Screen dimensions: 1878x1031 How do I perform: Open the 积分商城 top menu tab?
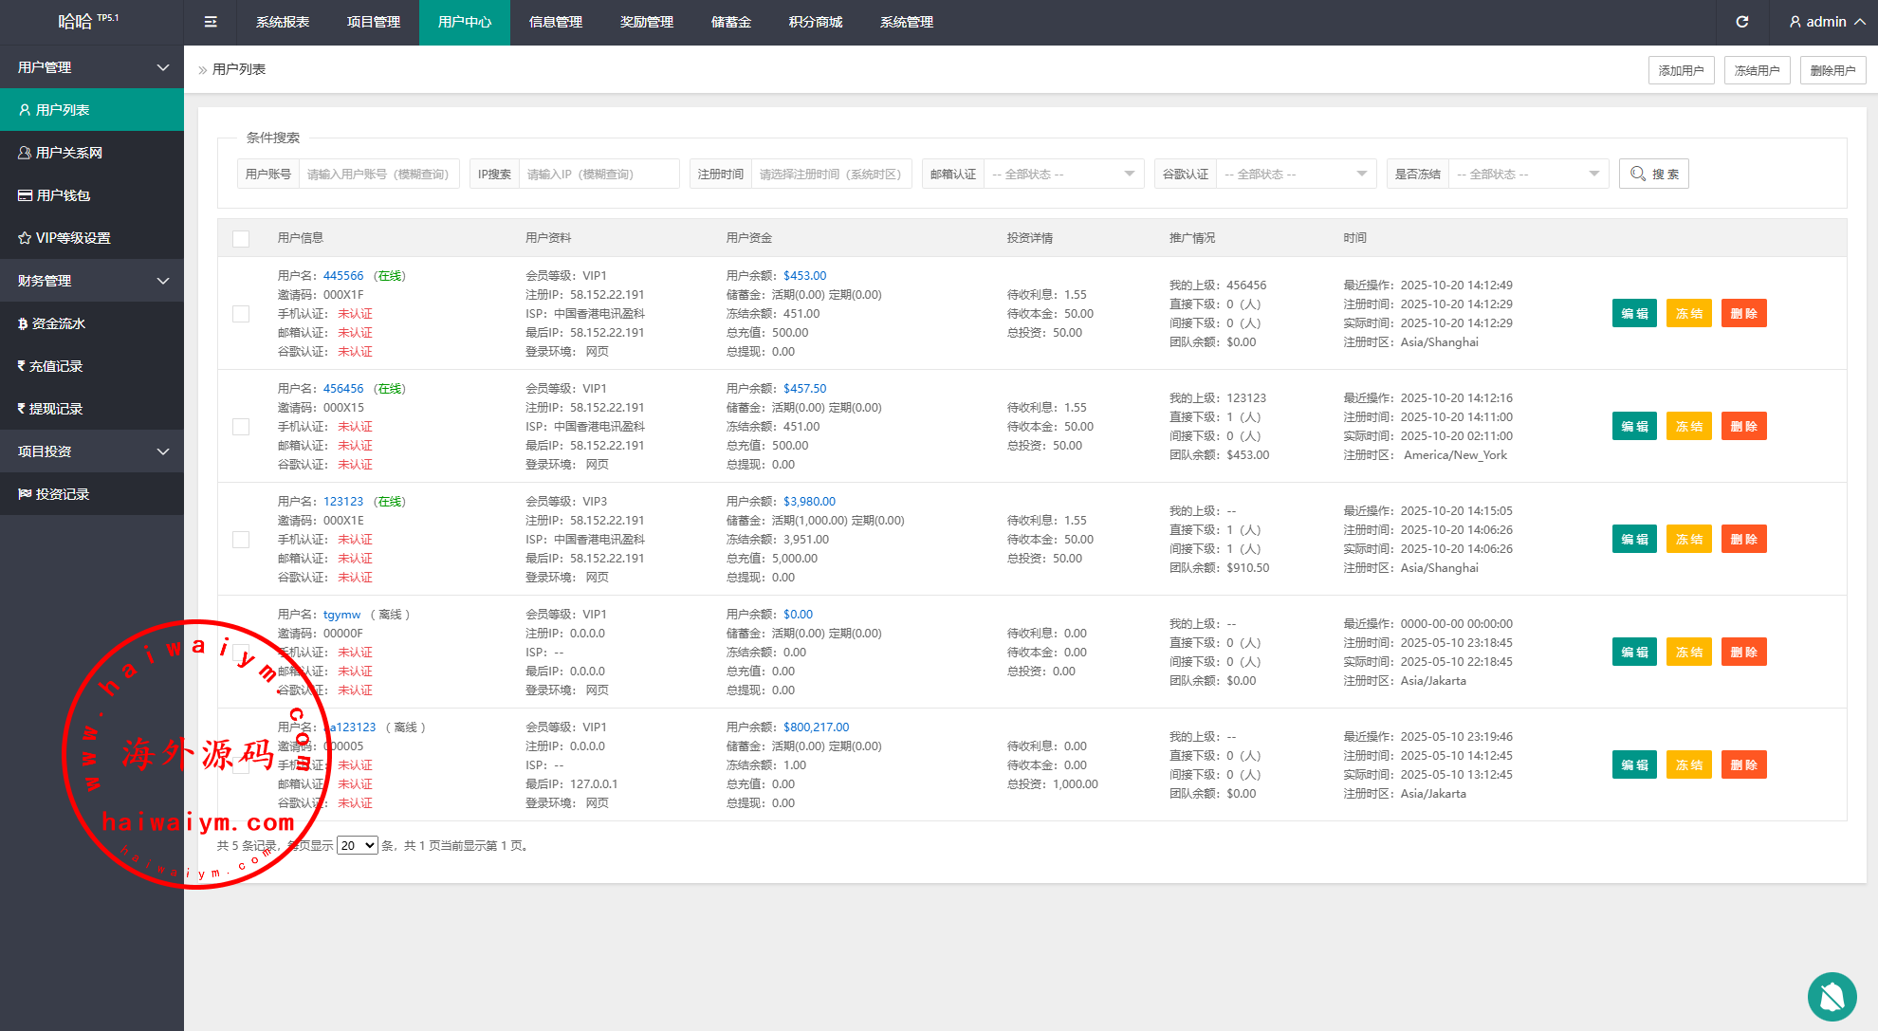815,22
